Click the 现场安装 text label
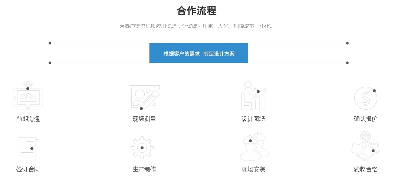 tap(253, 169)
